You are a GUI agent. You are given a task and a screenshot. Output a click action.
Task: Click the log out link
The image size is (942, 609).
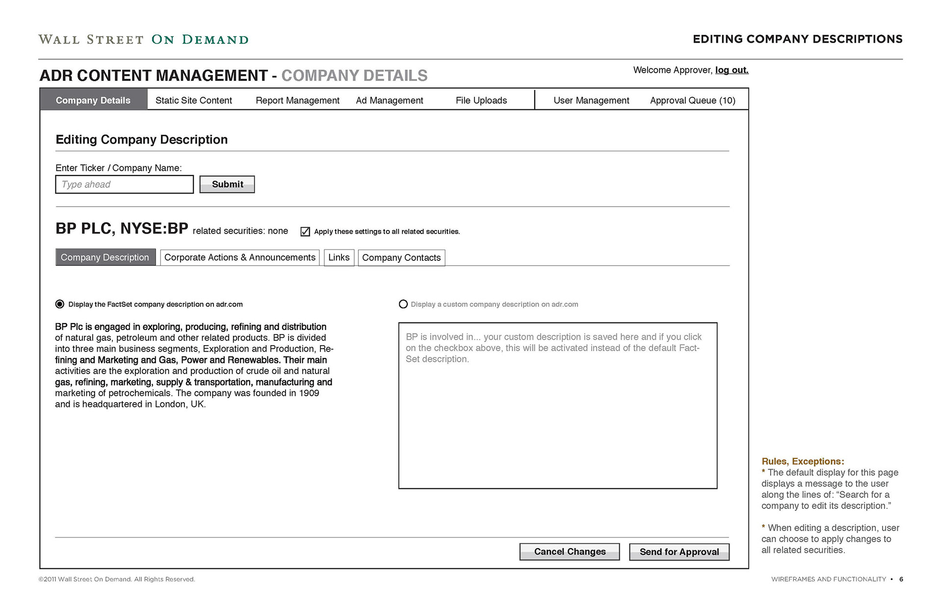(732, 70)
